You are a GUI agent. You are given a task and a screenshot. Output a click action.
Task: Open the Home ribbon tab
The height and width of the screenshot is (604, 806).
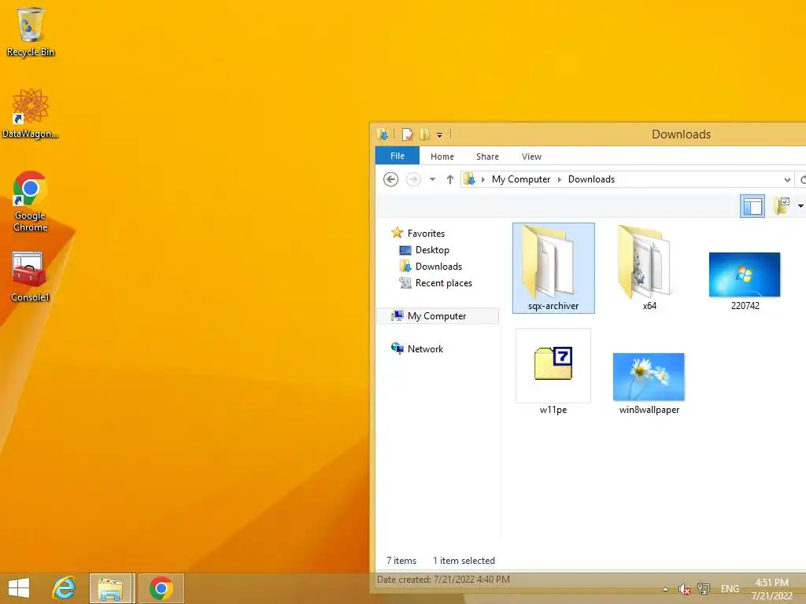442,157
